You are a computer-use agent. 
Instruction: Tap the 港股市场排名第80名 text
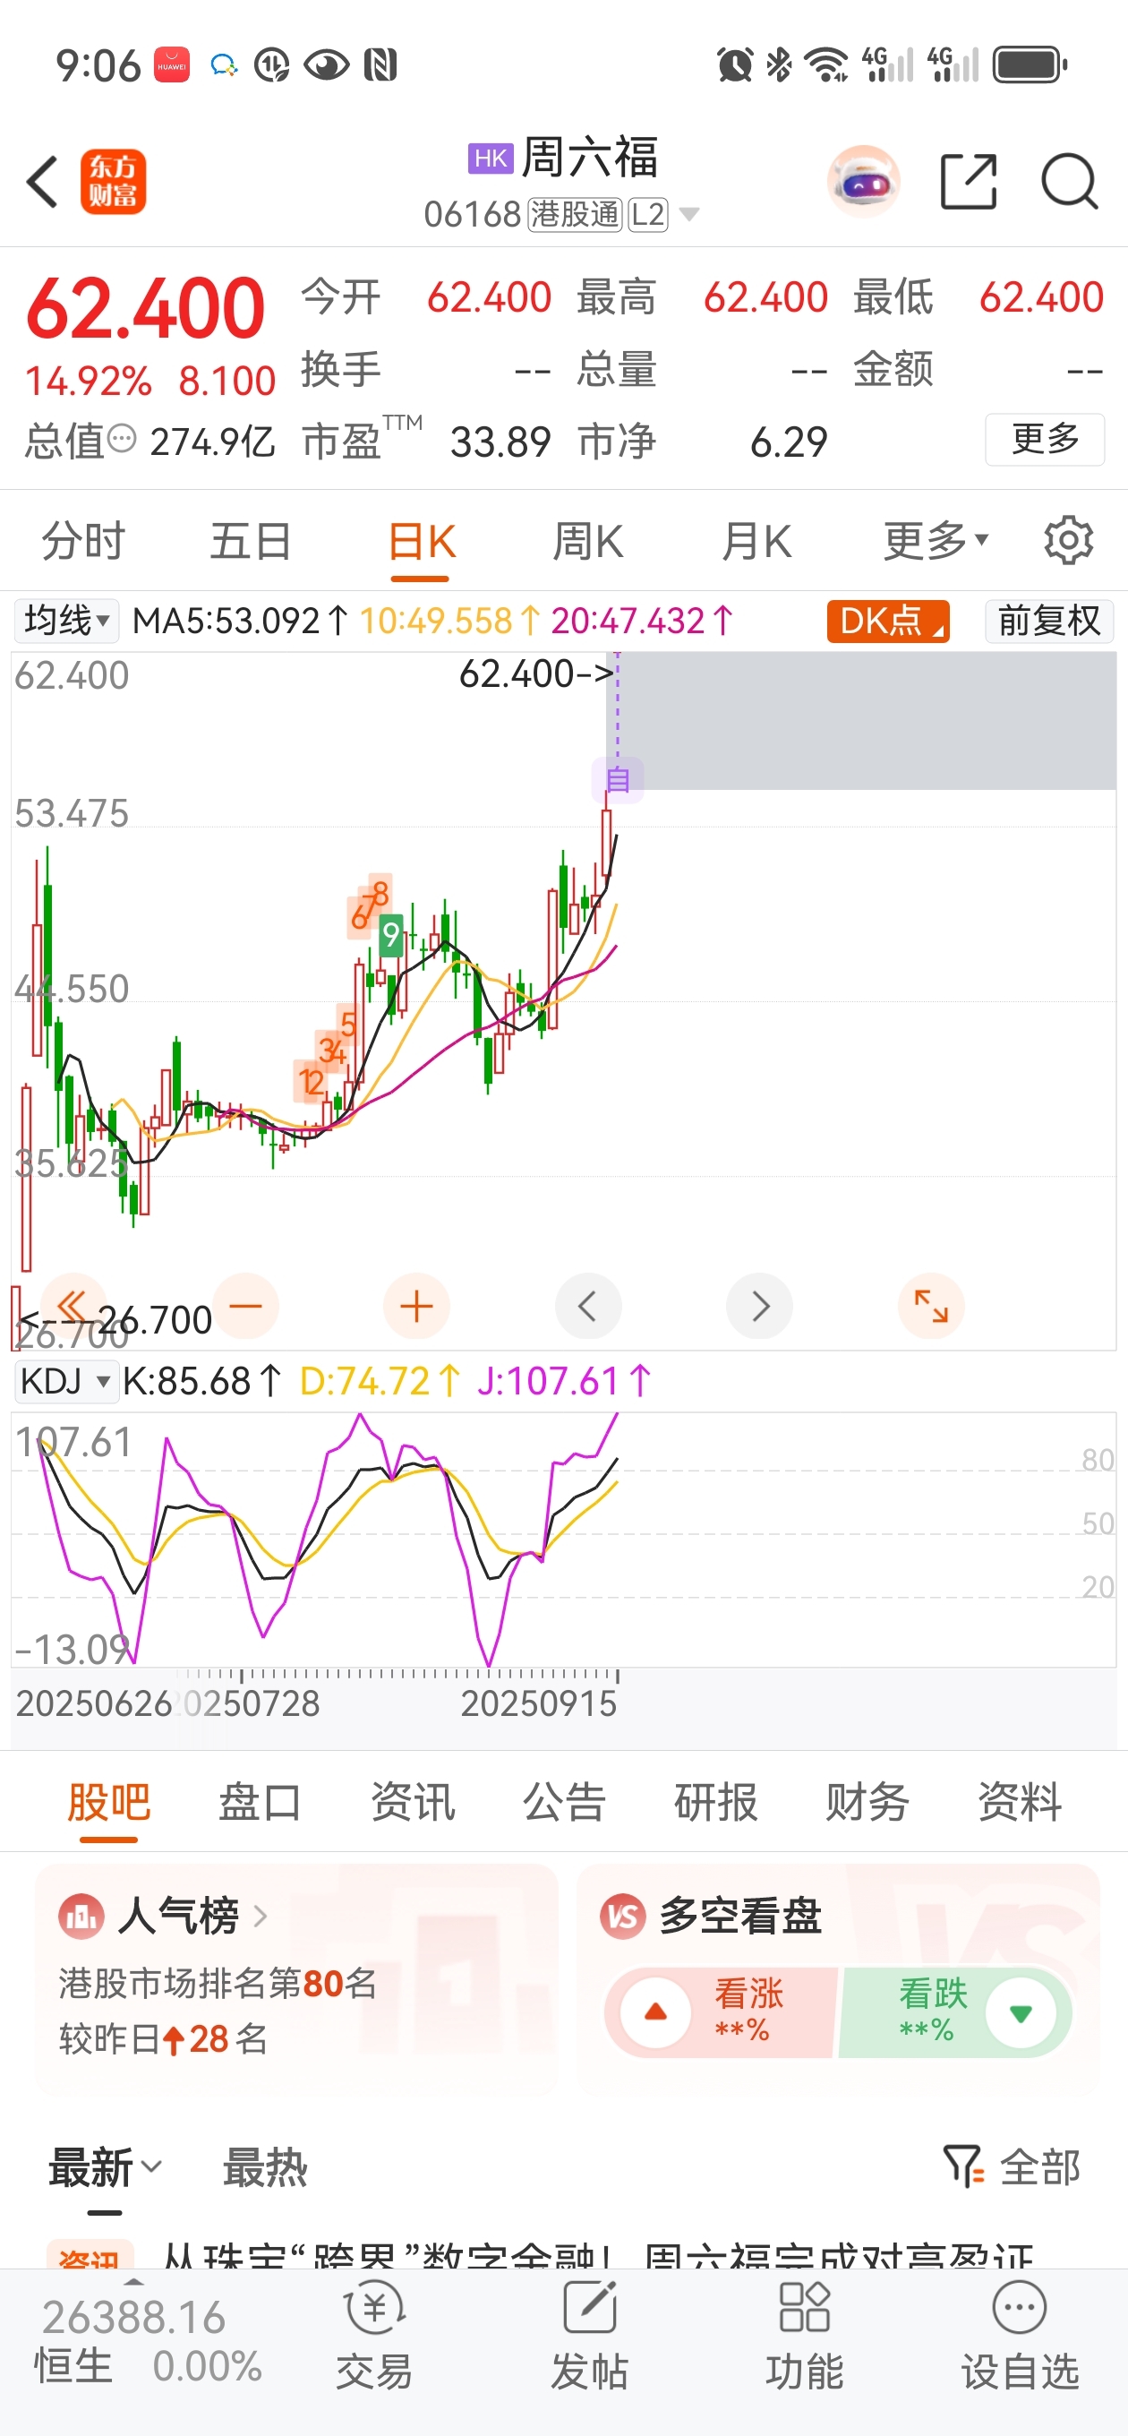click(x=218, y=1983)
